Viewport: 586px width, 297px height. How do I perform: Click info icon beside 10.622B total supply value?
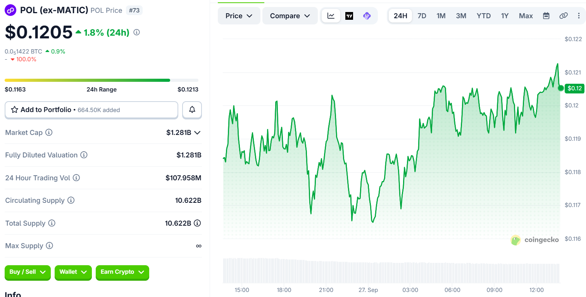[x=197, y=223]
